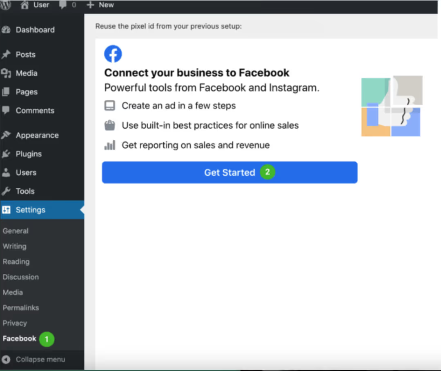441x371 pixels.
Task: Click the Collapse menu arrow icon
Action: [6, 360]
